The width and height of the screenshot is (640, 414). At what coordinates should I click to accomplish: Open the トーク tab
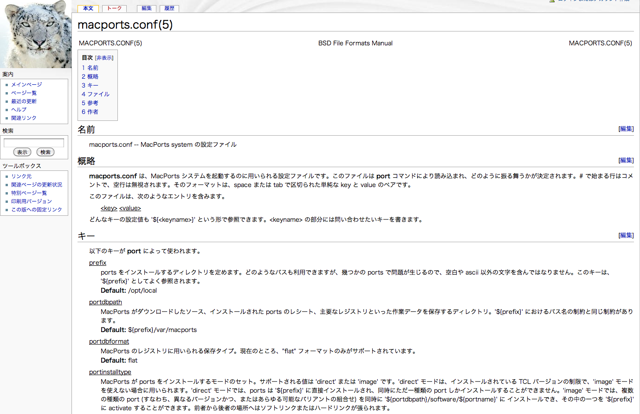(x=114, y=8)
